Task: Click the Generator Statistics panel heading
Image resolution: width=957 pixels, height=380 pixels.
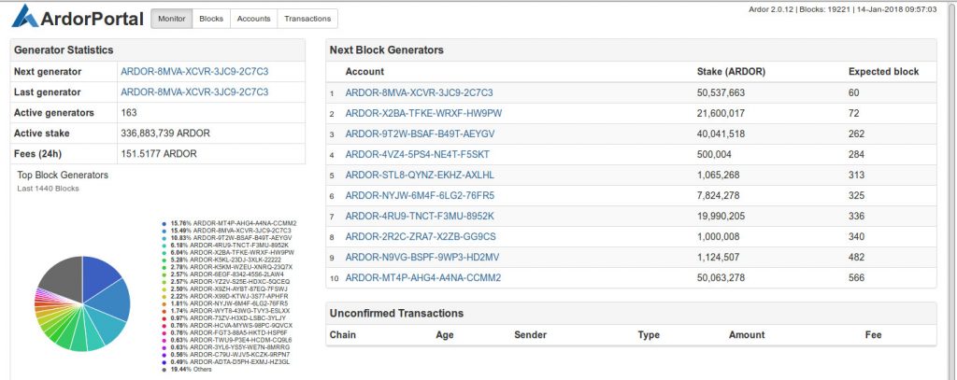Action: pyautogui.click(x=64, y=50)
